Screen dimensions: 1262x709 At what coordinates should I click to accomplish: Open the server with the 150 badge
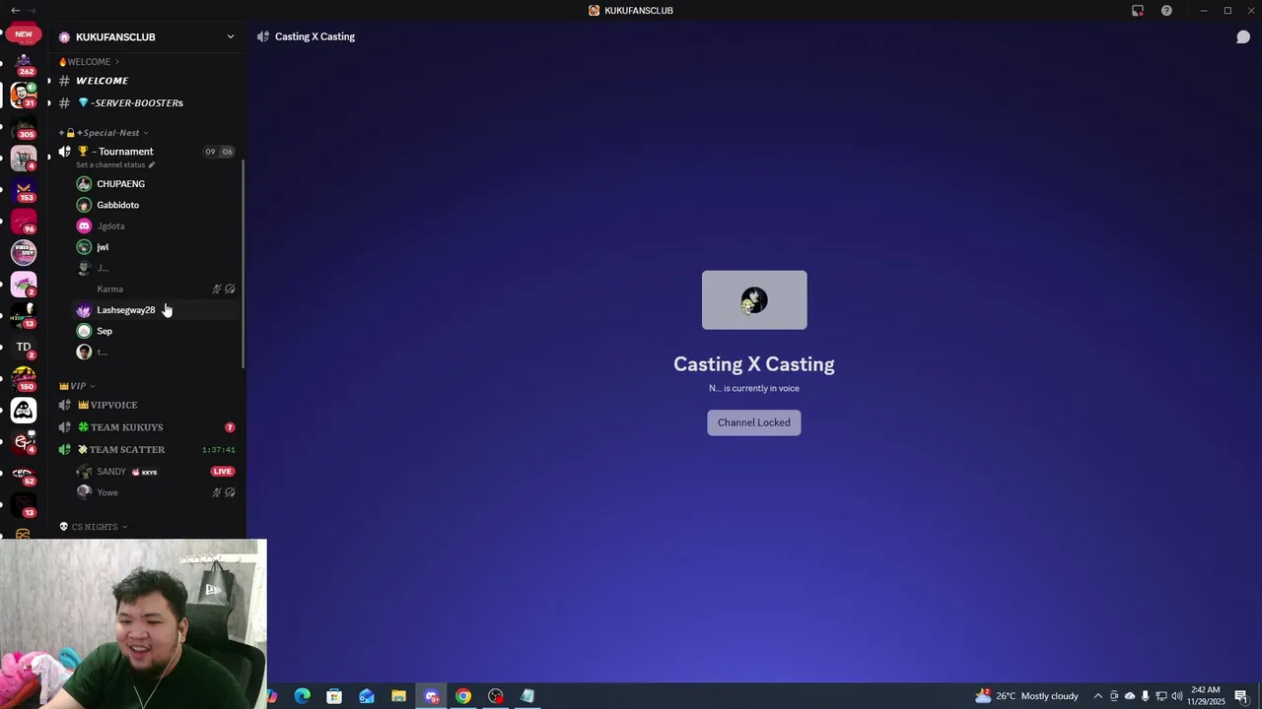click(x=24, y=379)
